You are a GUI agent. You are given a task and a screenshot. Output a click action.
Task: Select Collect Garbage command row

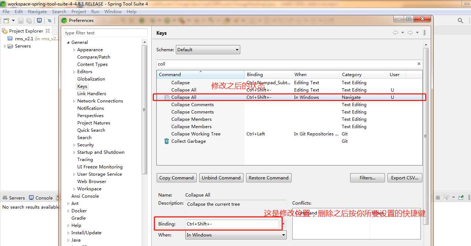click(x=289, y=141)
